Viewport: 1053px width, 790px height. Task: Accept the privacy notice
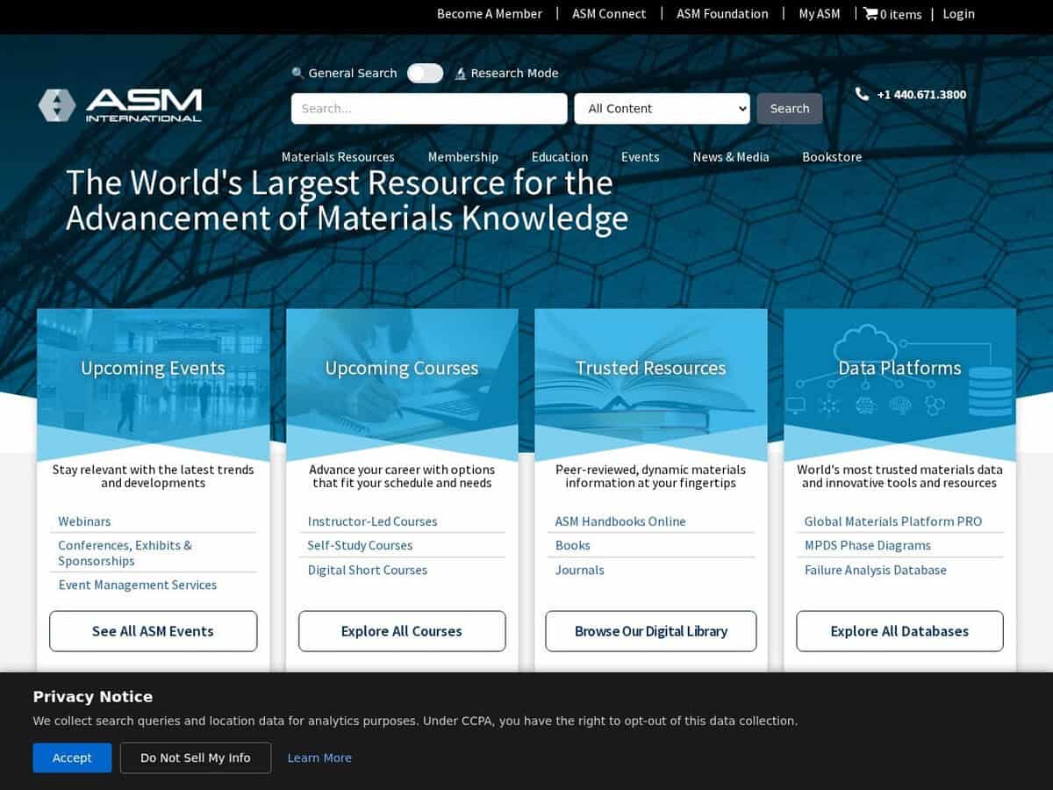tap(72, 758)
